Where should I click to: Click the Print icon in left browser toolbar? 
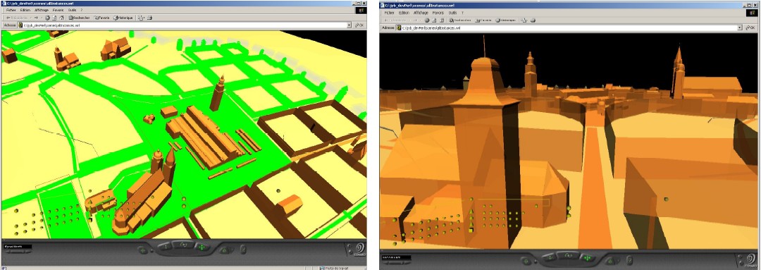(x=149, y=18)
